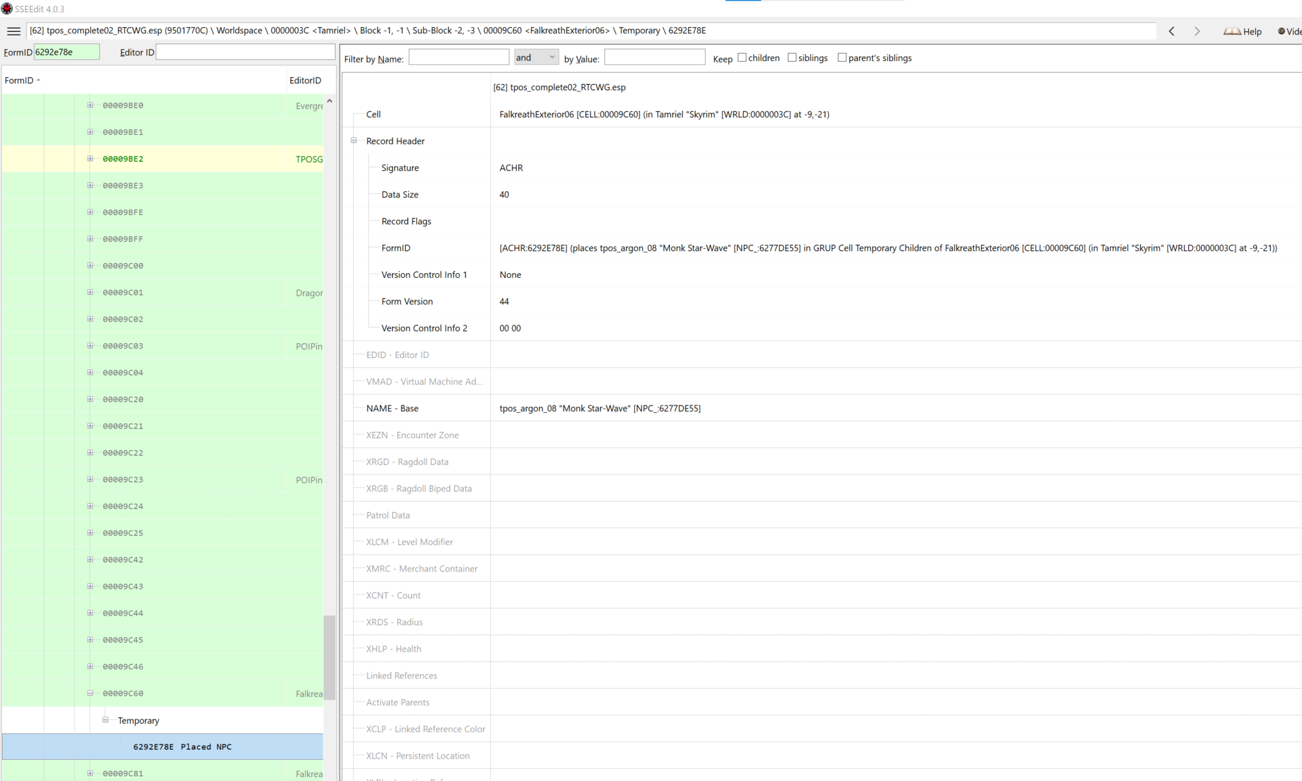Open the hamburger main menu
1302x781 pixels.
(14, 31)
